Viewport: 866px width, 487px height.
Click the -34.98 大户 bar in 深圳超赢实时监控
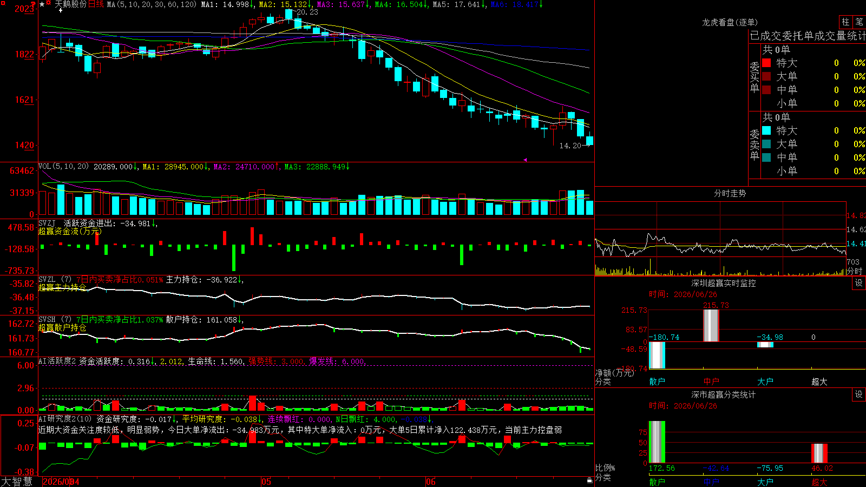(x=765, y=345)
